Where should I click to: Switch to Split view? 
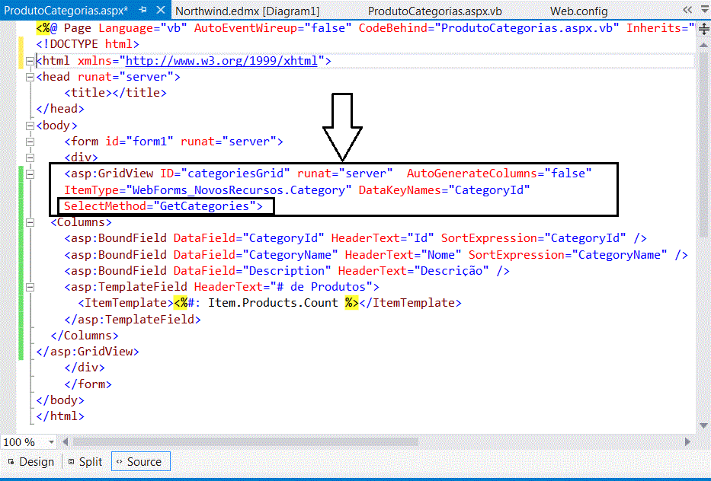85,461
